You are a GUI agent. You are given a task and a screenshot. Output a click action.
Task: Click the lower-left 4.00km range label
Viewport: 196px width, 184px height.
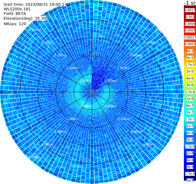pyautogui.click(x=47, y=144)
